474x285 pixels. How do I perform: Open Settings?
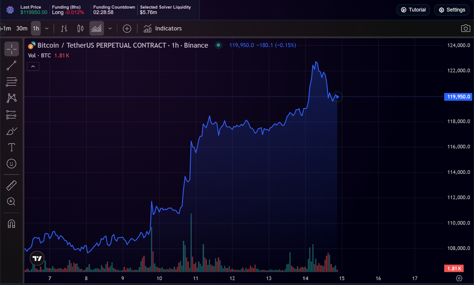452,10
